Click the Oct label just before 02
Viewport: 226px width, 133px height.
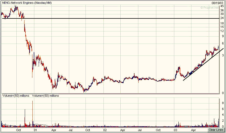88,130
